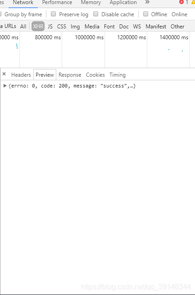Filter requests by Img
The image size is (195, 295).
(x=75, y=27)
